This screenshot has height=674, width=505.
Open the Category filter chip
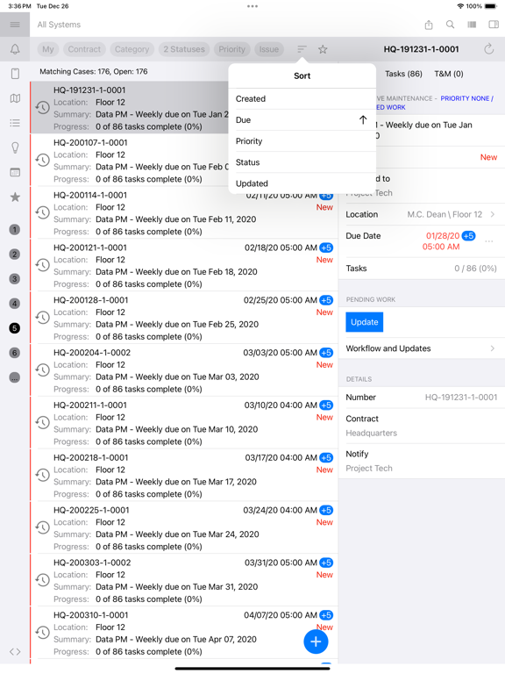(x=132, y=49)
